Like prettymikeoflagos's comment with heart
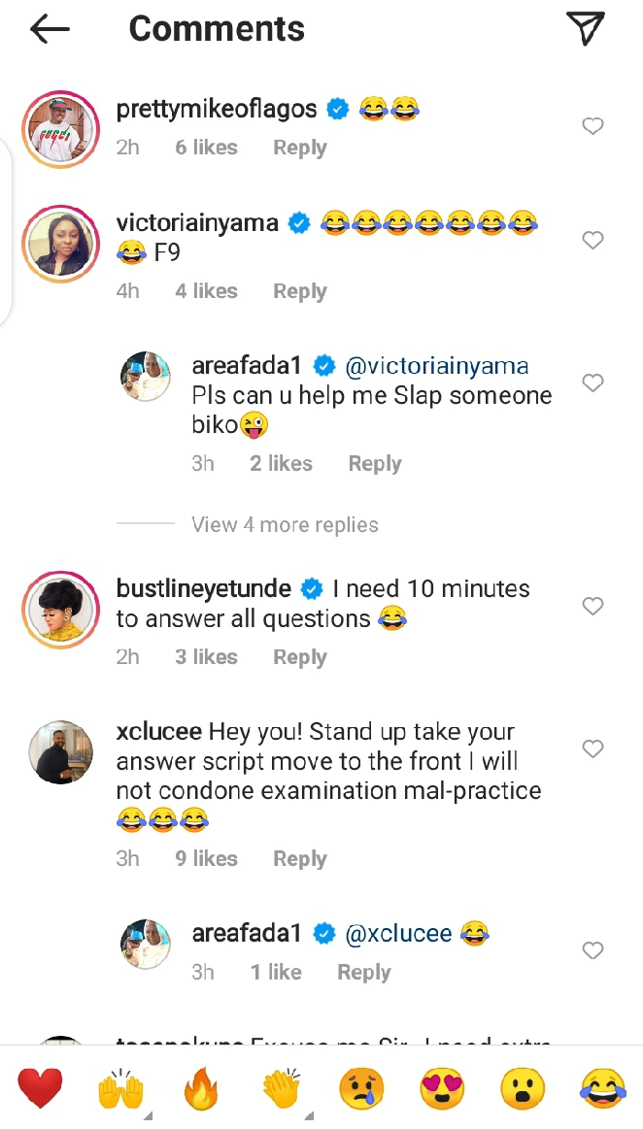The image size is (643, 1129). [592, 126]
